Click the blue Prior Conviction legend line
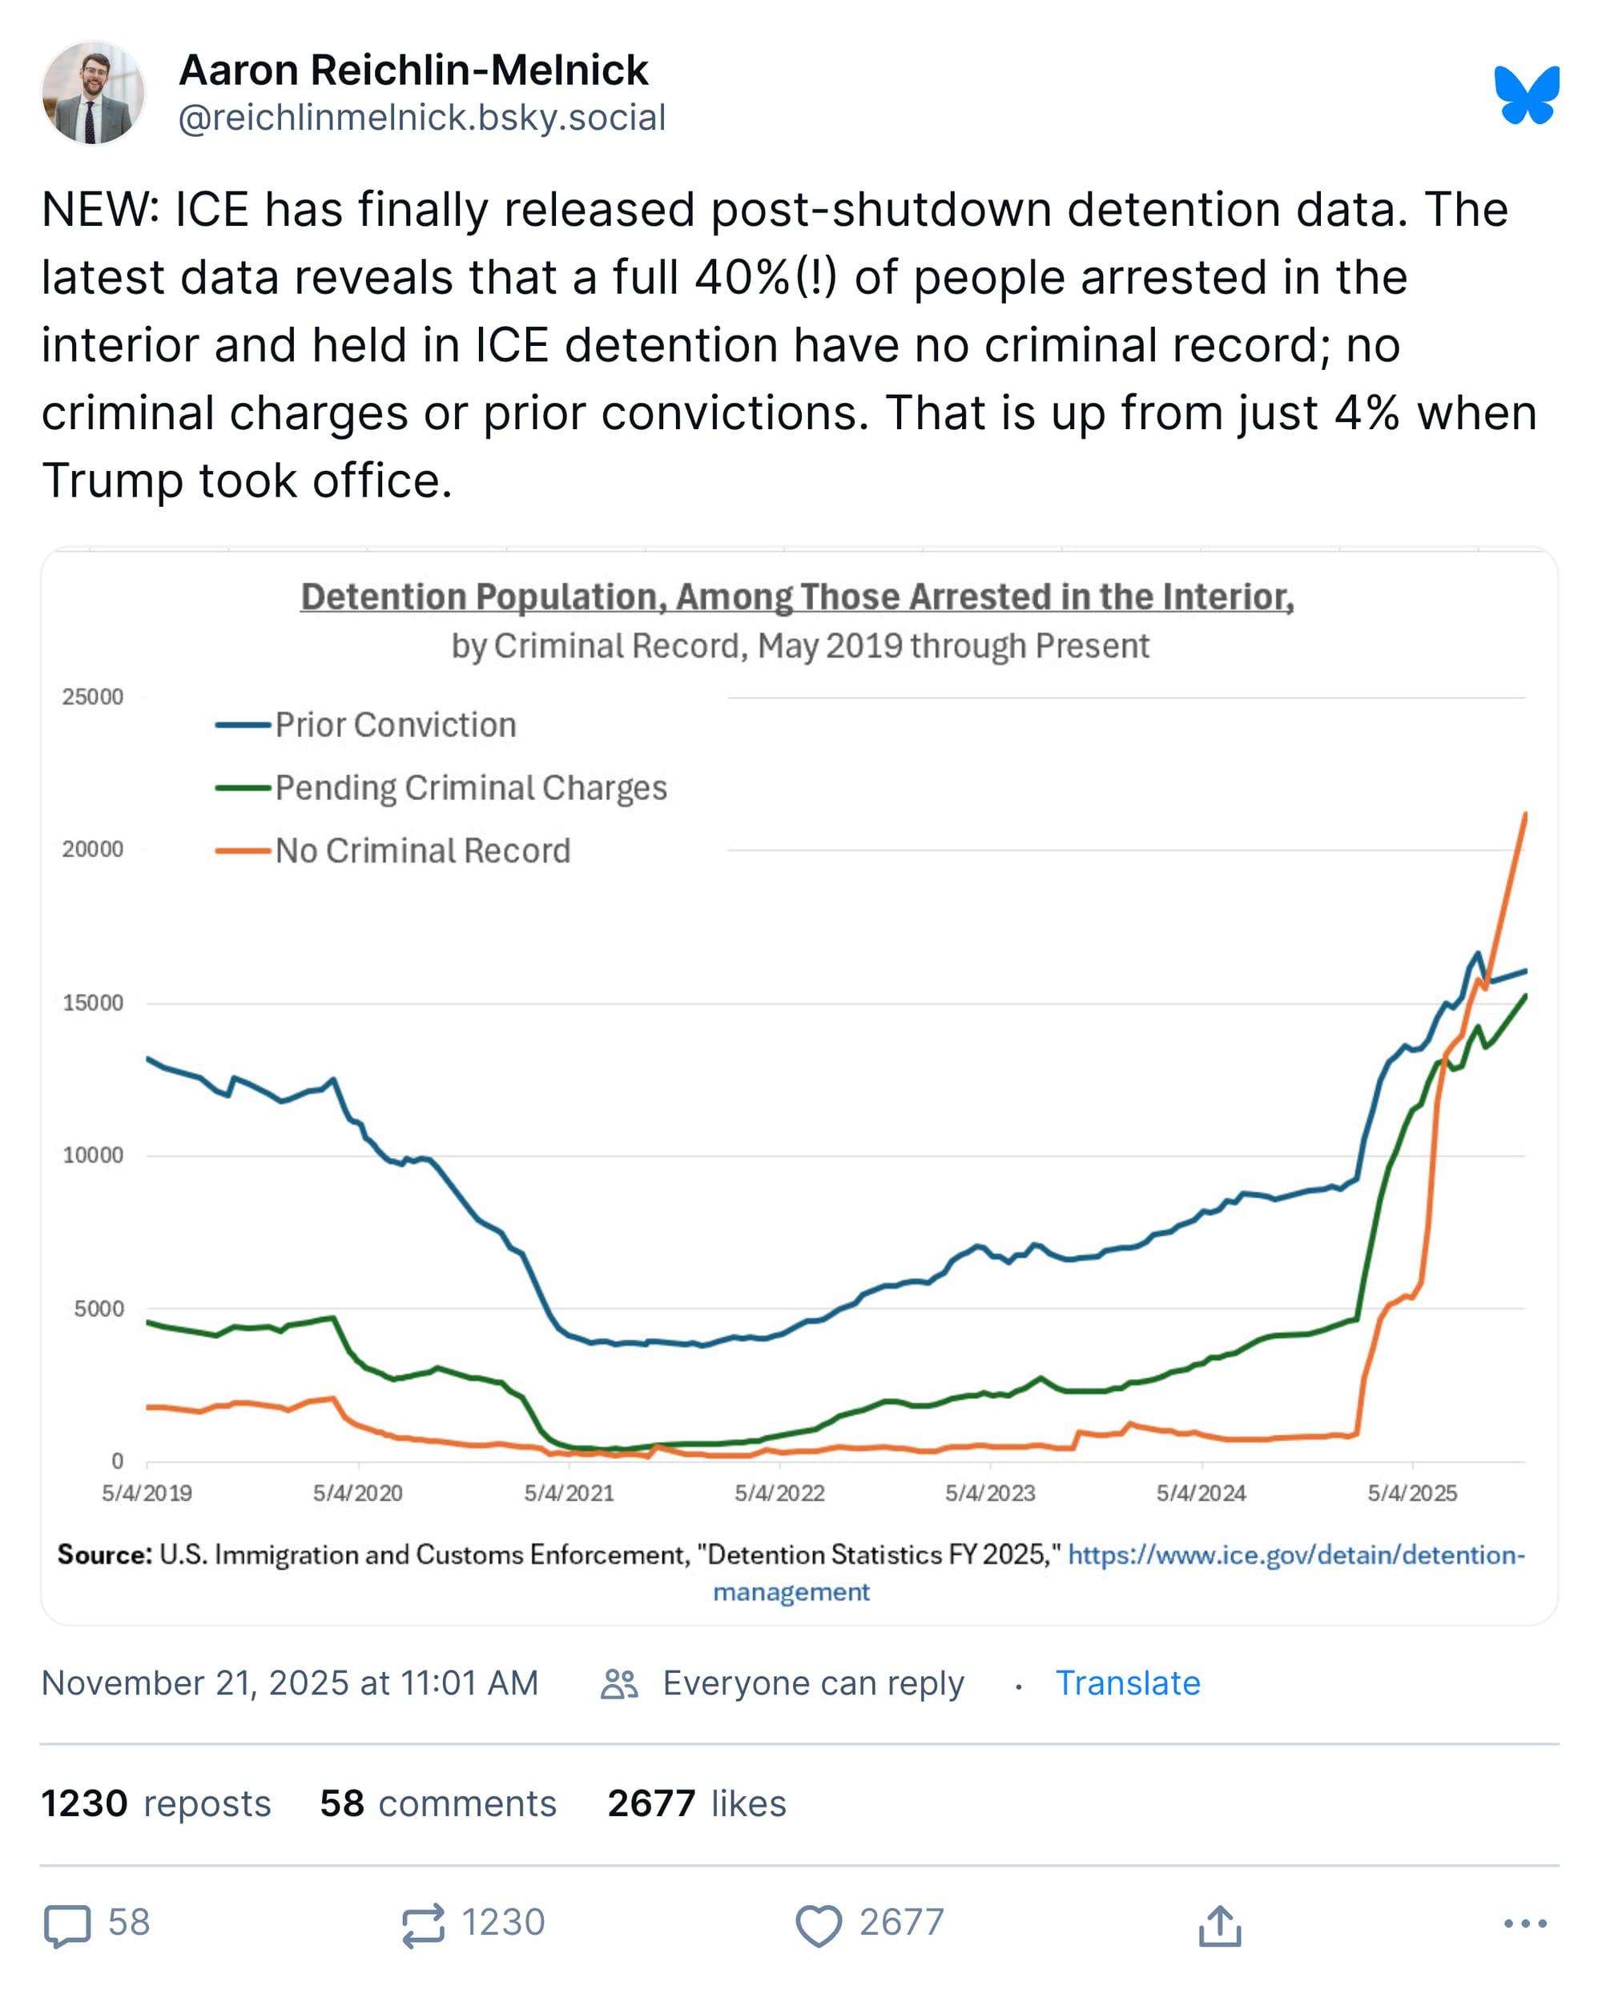 (244, 725)
